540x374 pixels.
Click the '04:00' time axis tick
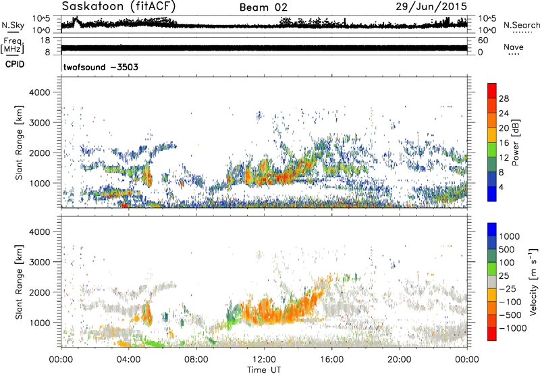click(129, 360)
